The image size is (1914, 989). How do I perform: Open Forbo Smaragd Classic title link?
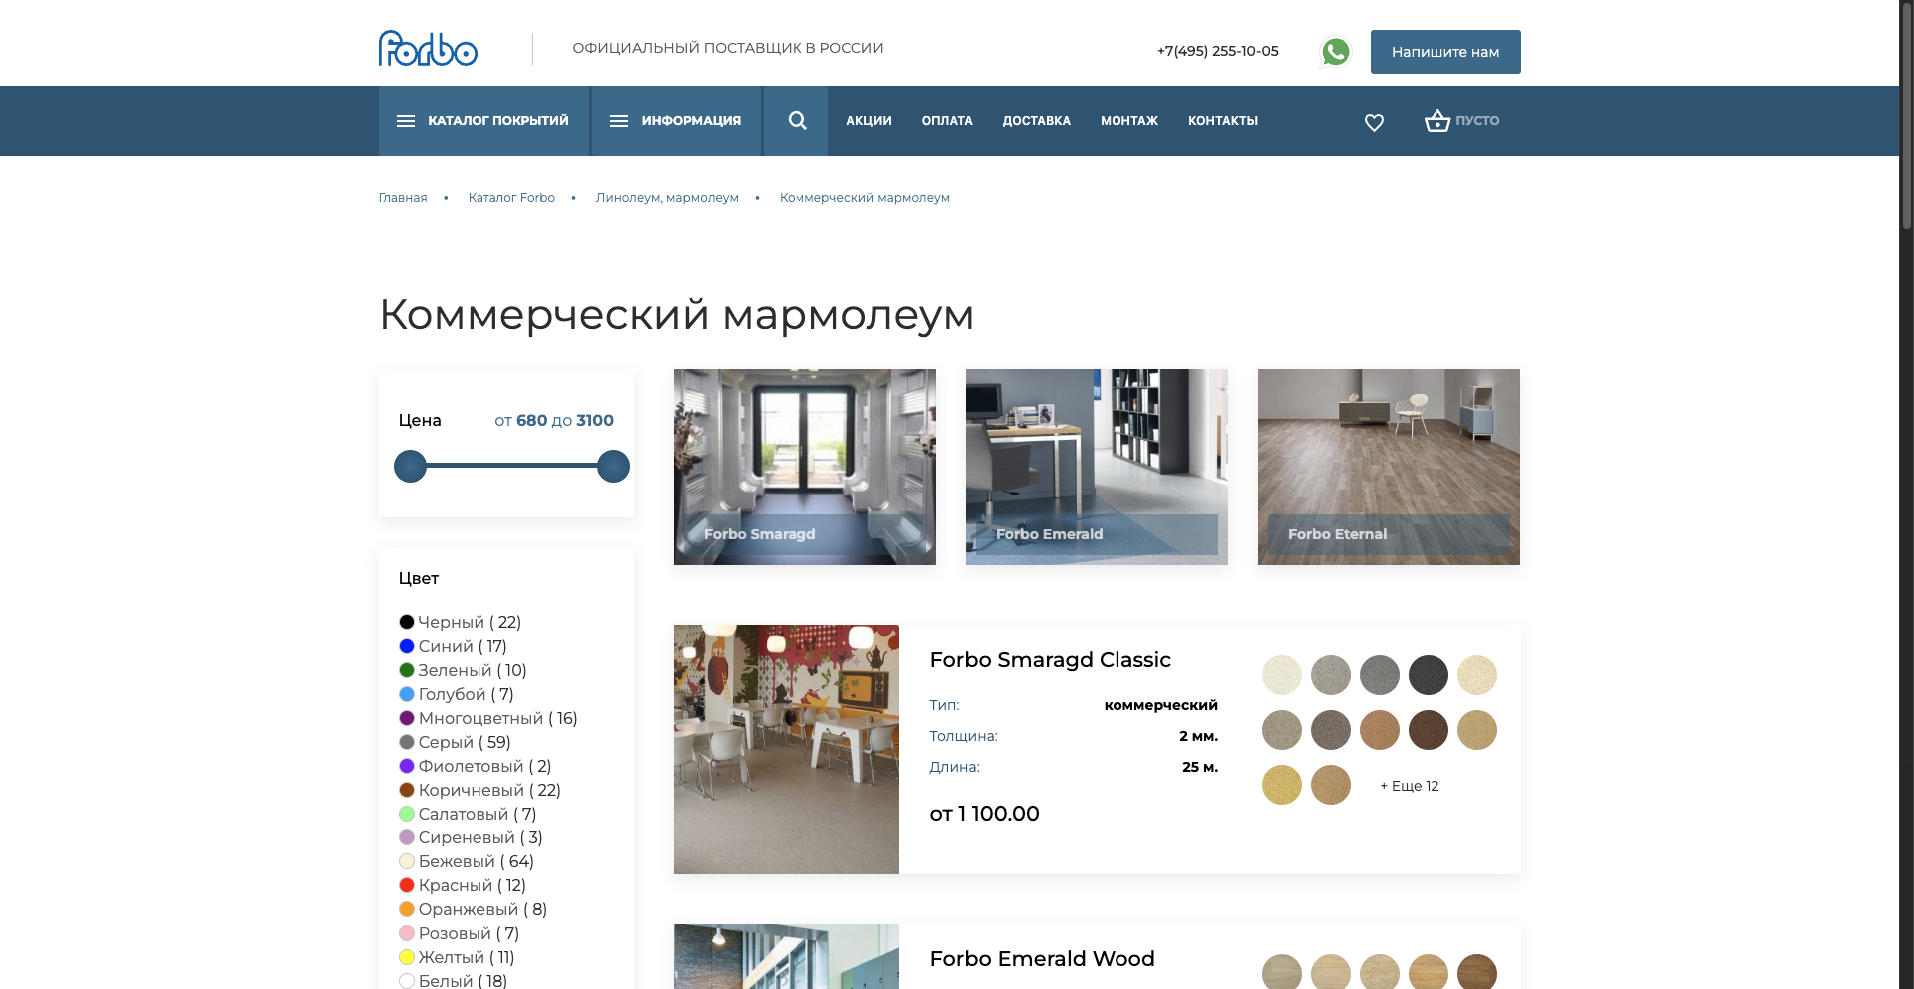(1050, 660)
